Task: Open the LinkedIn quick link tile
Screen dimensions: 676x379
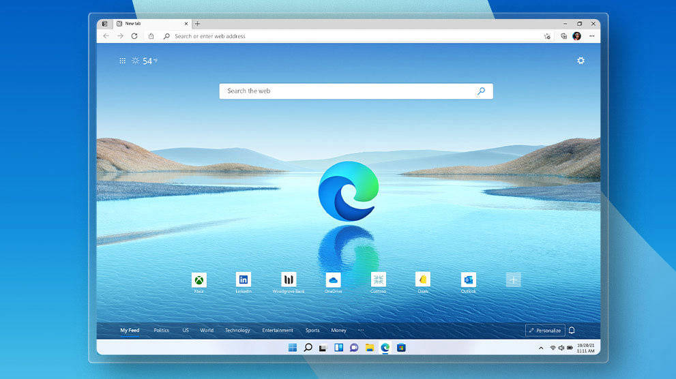Action: click(244, 279)
